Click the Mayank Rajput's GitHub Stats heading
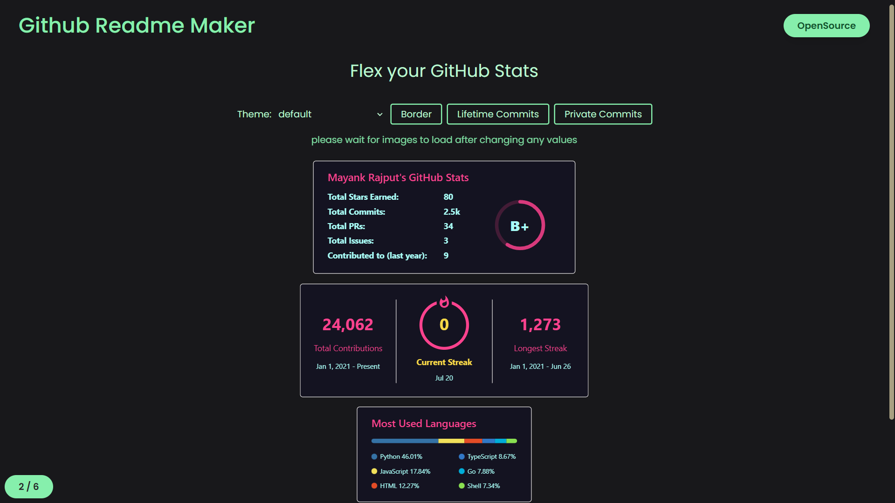895x503 pixels. pyautogui.click(x=398, y=177)
